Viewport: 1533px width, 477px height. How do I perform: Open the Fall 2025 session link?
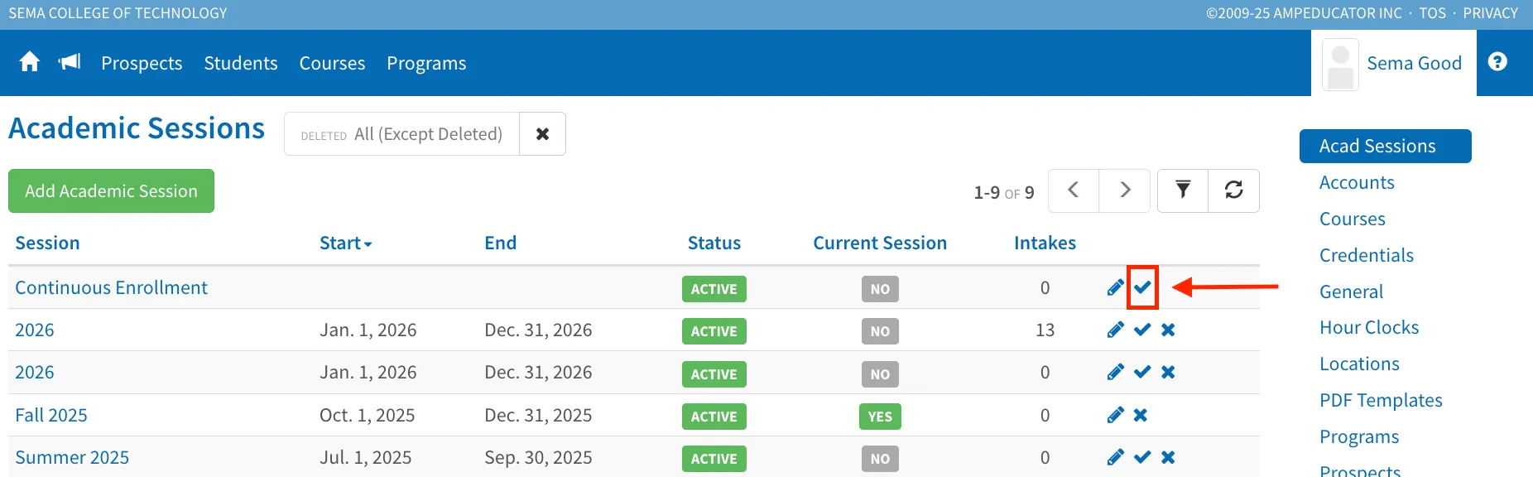click(51, 415)
